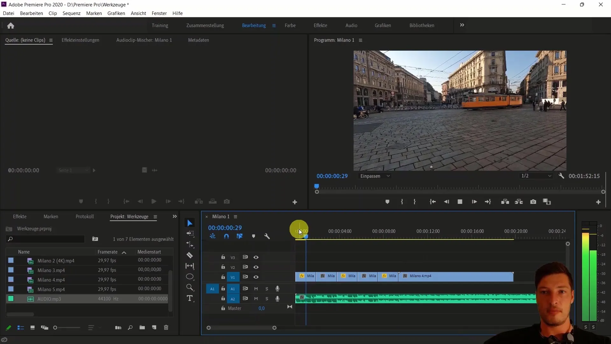The width and height of the screenshot is (611, 344).
Task: Select the Ellipse pen tool
Action: point(190,276)
